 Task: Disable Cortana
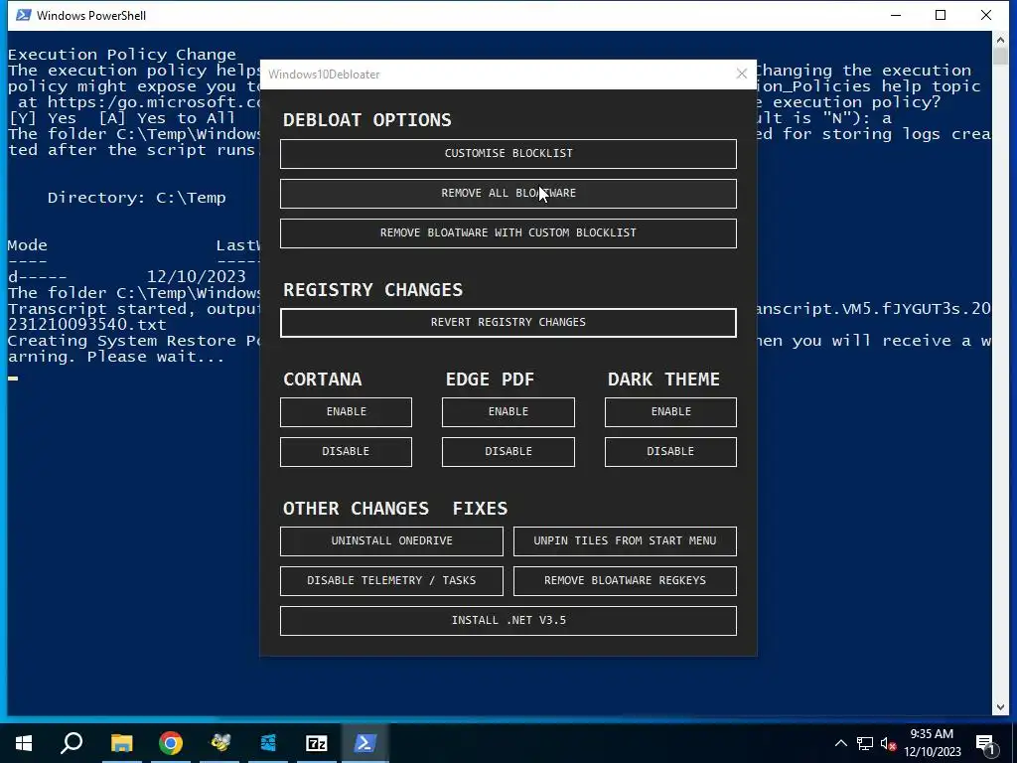click(346, 452)
